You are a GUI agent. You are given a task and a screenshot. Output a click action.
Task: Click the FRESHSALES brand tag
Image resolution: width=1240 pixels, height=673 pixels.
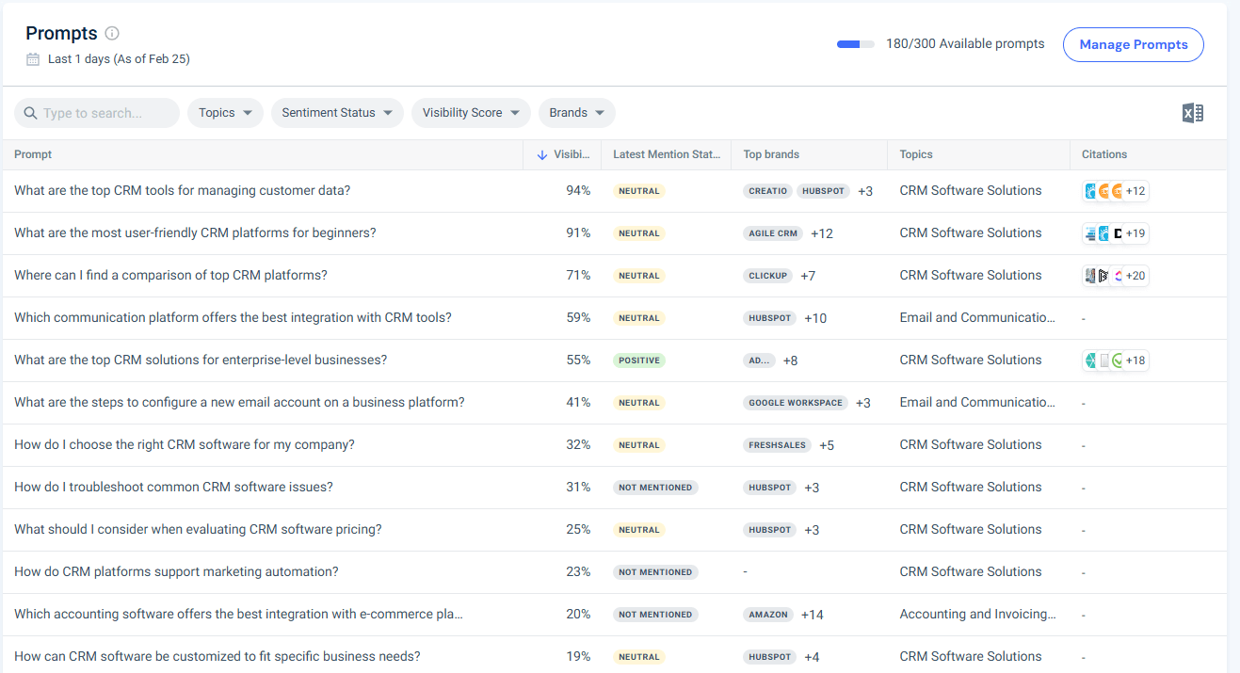[777, 445]
